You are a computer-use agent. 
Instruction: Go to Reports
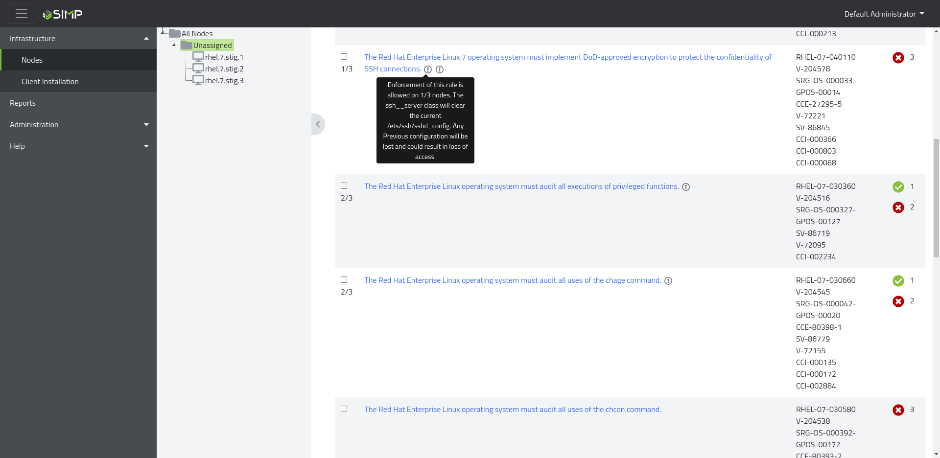(x=78, y=103)
